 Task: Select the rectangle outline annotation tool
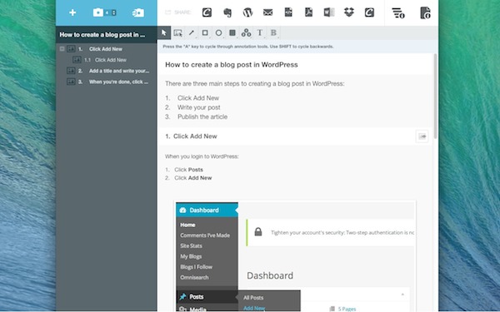tap(205, 32)
